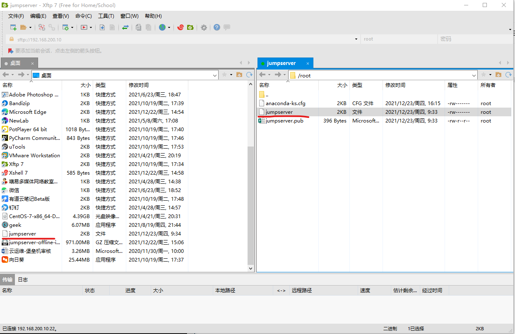This screenshot has width=515, height=334.
Task: Open the 查看(V) menu
Action: click(61, 16)
